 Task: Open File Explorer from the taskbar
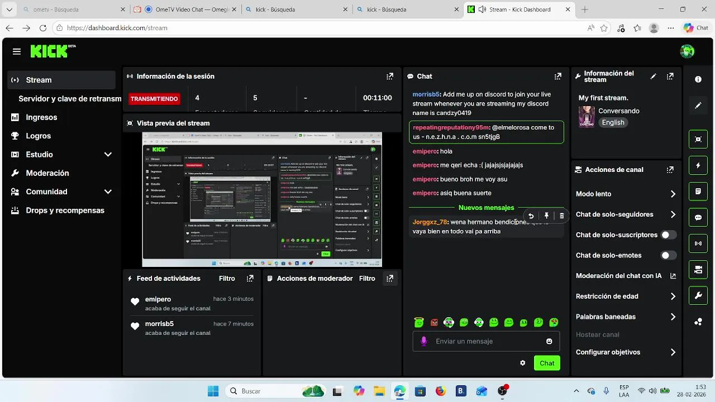pos(379,391)
